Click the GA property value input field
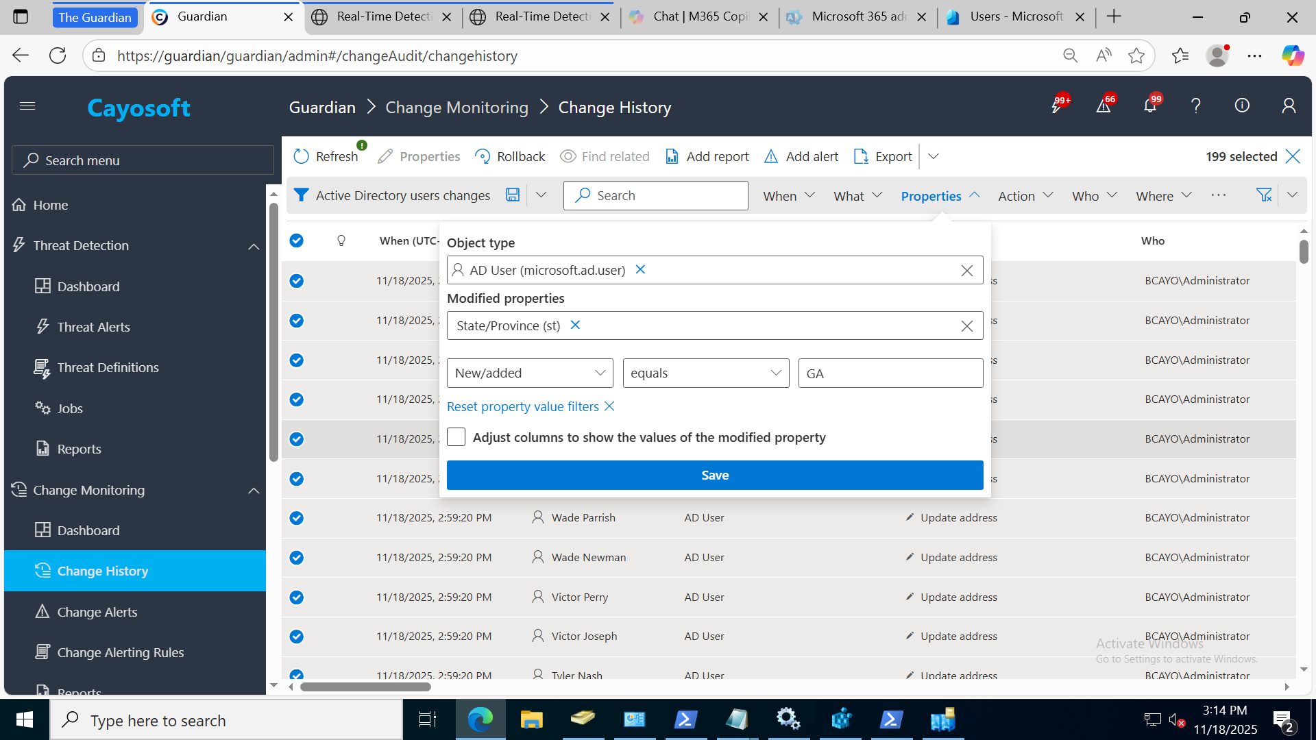 (x=890, y=373)
